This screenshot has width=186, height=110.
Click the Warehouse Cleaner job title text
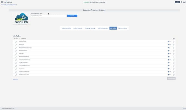coord(24,75)
